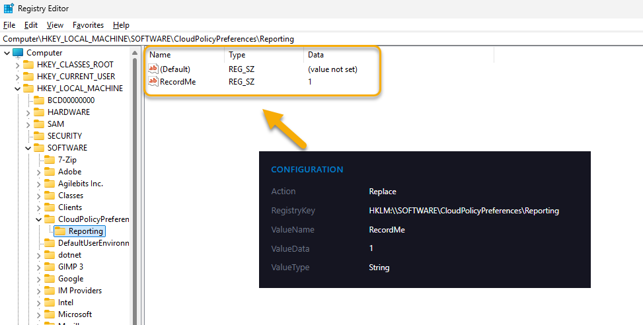Viewport: 643px width, 325px height.
Task: Open the Favorites menu
Action: (88, 25)
